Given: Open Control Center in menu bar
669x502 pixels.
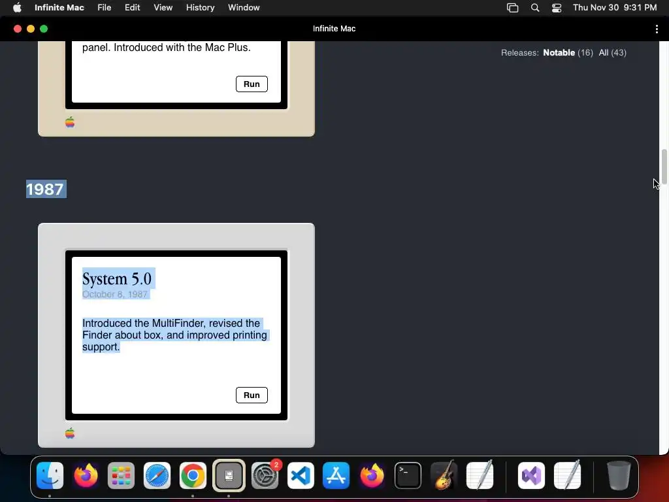Looking at the screenshot, I should point(557,7).
